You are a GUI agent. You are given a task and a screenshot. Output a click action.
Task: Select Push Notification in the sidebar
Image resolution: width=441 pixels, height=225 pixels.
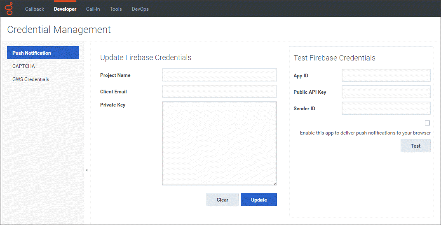click(x=43, y=53)
